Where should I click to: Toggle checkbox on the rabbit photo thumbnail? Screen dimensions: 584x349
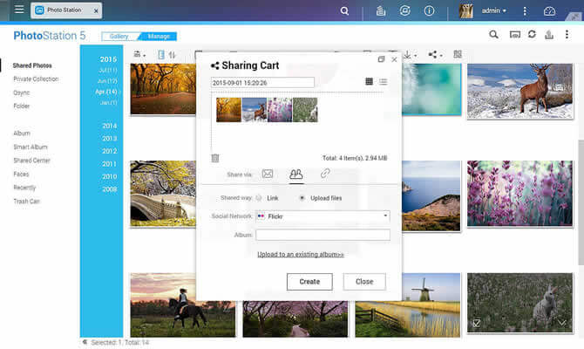coord(476,323)
